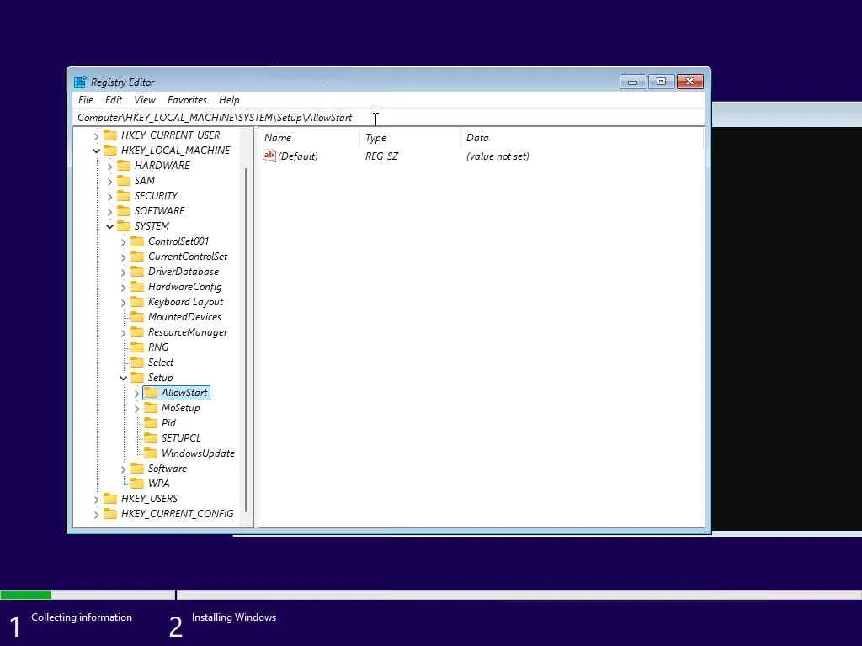The width and height of the screenshot is (862, 646).
Task: Expand the HARDWARE key
Action: pos(110,166)
